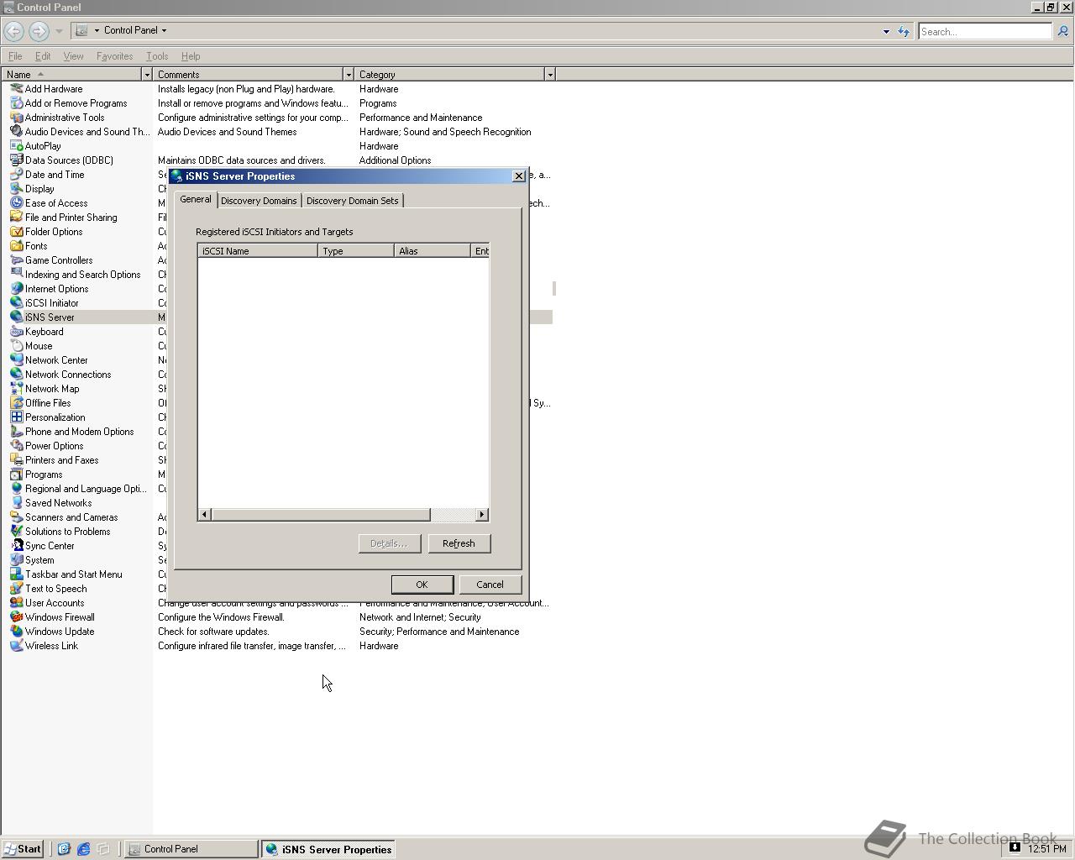Click the iSNS Server Properties taskbar button

(328, 849)
